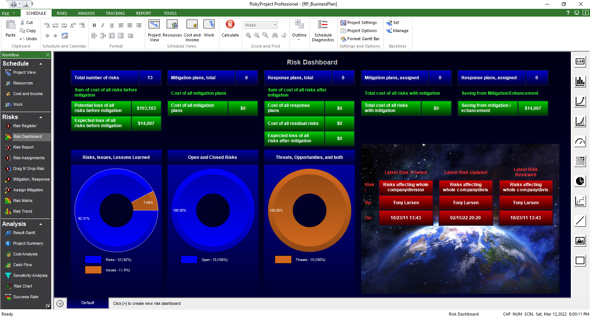Select the rectangle shape tool
590x317 pixels.
[580, 261]
